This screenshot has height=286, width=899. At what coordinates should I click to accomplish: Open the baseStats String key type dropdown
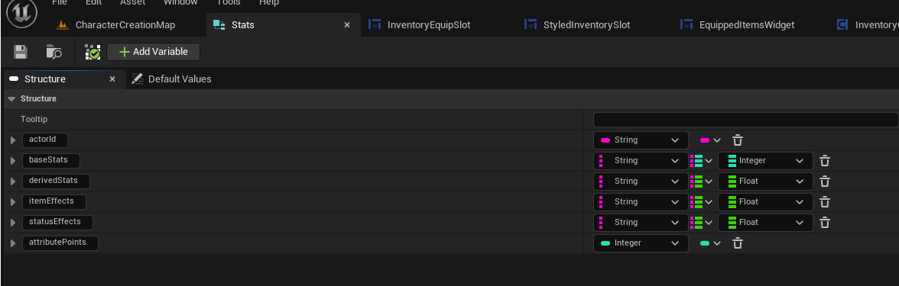point(641,161)
